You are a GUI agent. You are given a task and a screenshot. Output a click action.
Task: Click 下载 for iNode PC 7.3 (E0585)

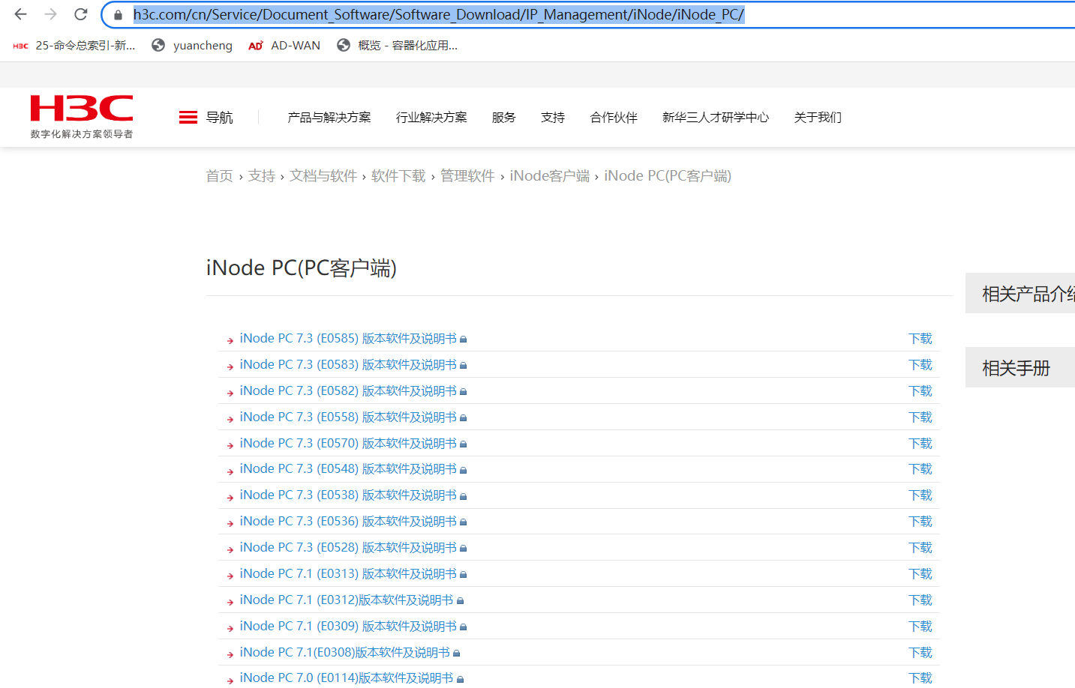(920, 339)
